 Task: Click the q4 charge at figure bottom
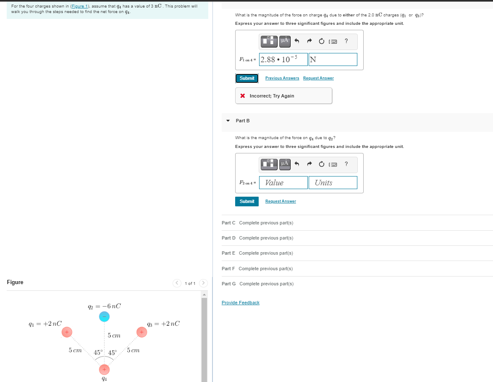105,369
